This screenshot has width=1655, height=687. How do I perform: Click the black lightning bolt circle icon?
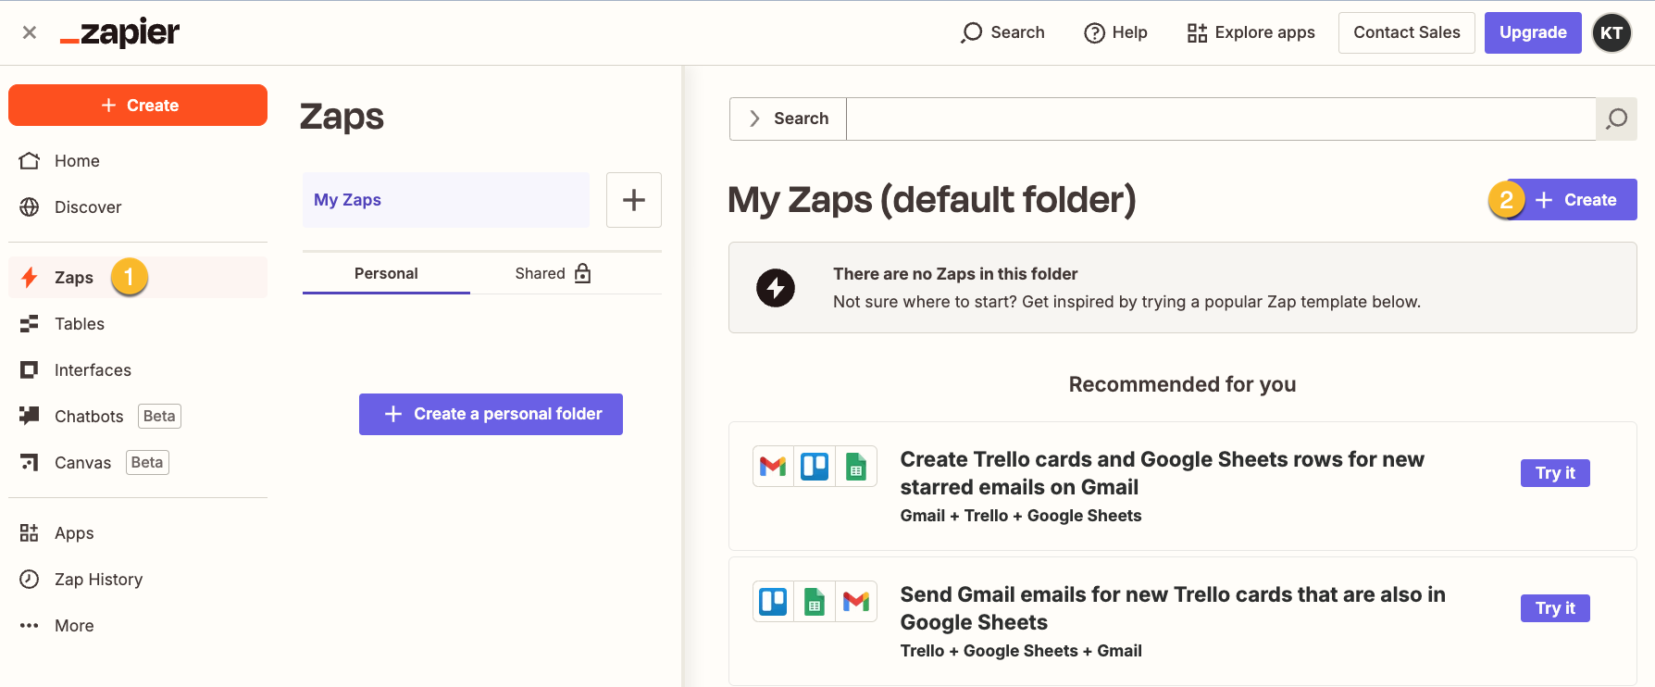click(776, 288)
